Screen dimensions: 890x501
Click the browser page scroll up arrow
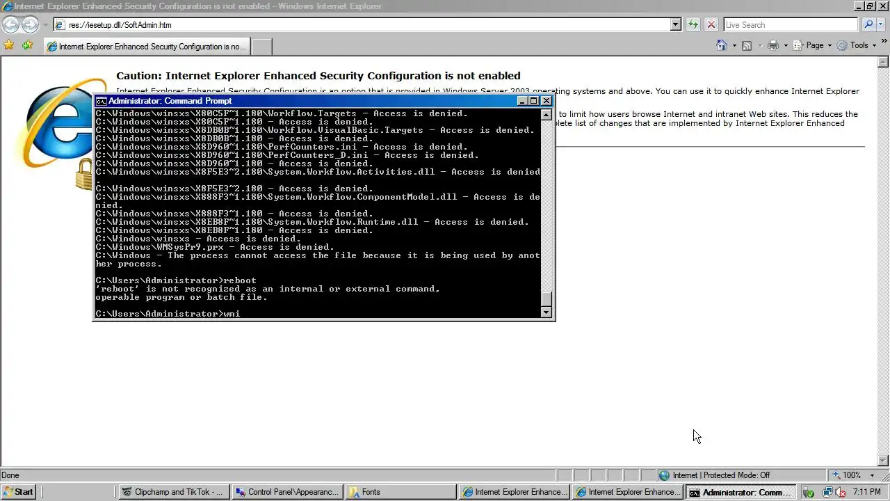click(884, 62)
